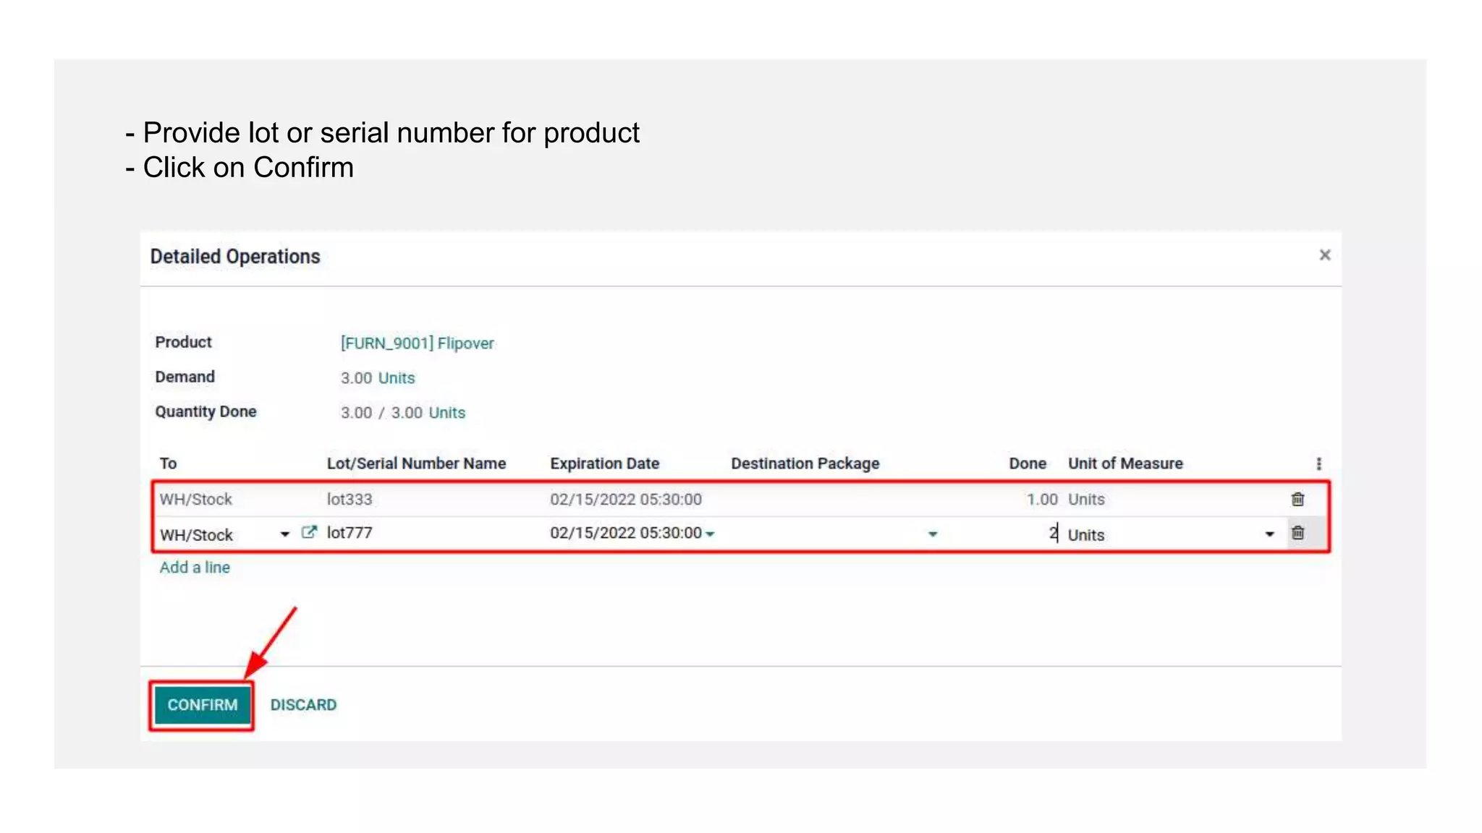Click the Quantity Done value 3.00 / 3.00
The image size is (1482, 833).
[381, 413]
